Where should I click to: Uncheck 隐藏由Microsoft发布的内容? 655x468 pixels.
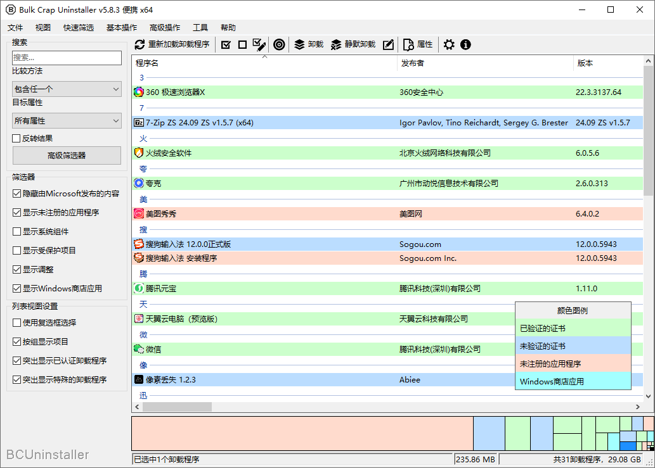(16, 194)
